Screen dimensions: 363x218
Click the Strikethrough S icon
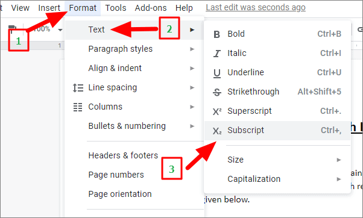pos(216,92)
